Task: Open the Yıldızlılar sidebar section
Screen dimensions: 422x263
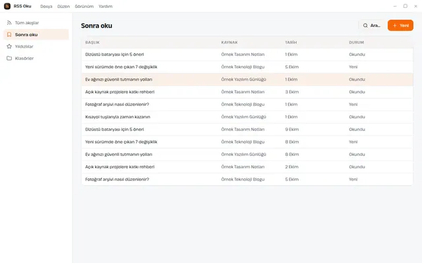Action: coord(36,47)
